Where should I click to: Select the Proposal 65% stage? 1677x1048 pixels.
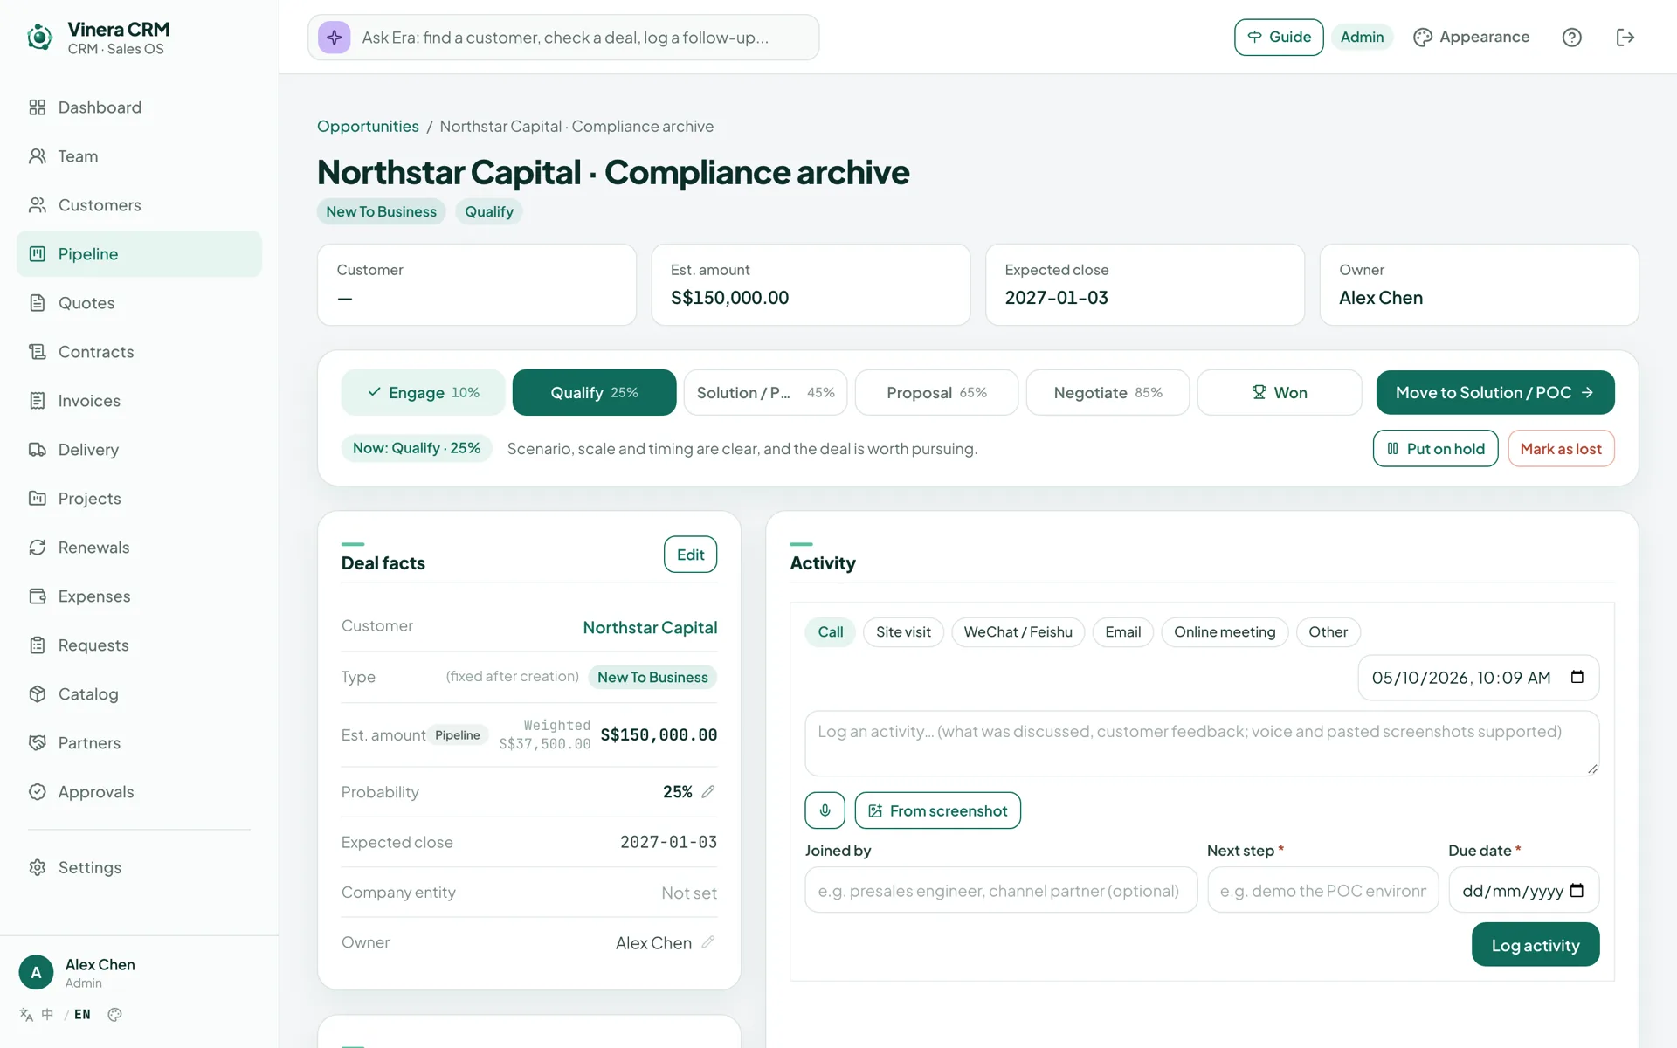coord(936,392)
